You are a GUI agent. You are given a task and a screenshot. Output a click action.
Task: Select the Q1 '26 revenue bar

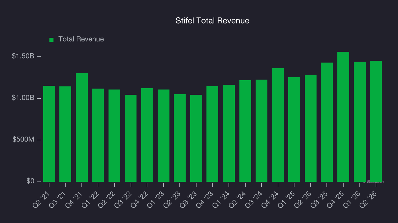point(360,122)
